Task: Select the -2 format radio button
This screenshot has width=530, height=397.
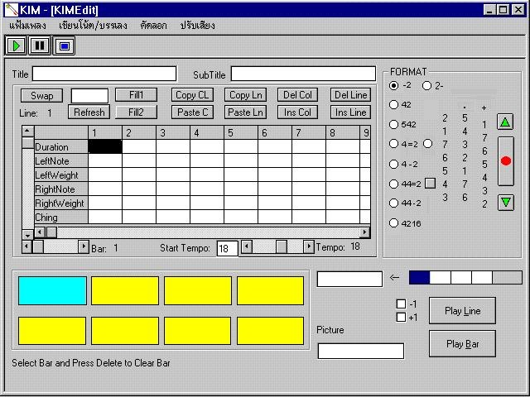Action: pyautogui.click(x=394, y=86)
